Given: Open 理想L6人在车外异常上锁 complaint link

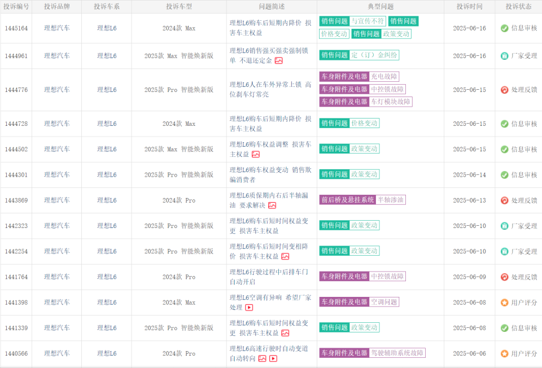Looking at the screenshot, I should point(270,90).
